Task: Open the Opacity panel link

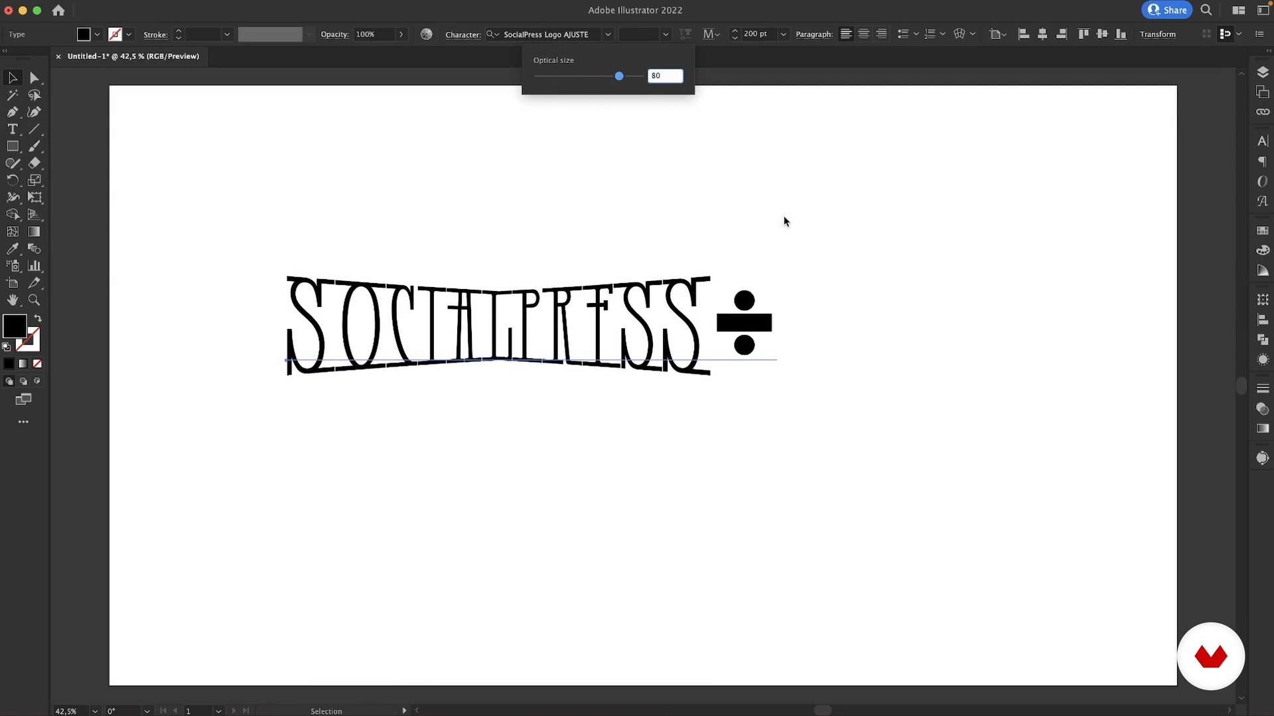Action: click(334, 34)
